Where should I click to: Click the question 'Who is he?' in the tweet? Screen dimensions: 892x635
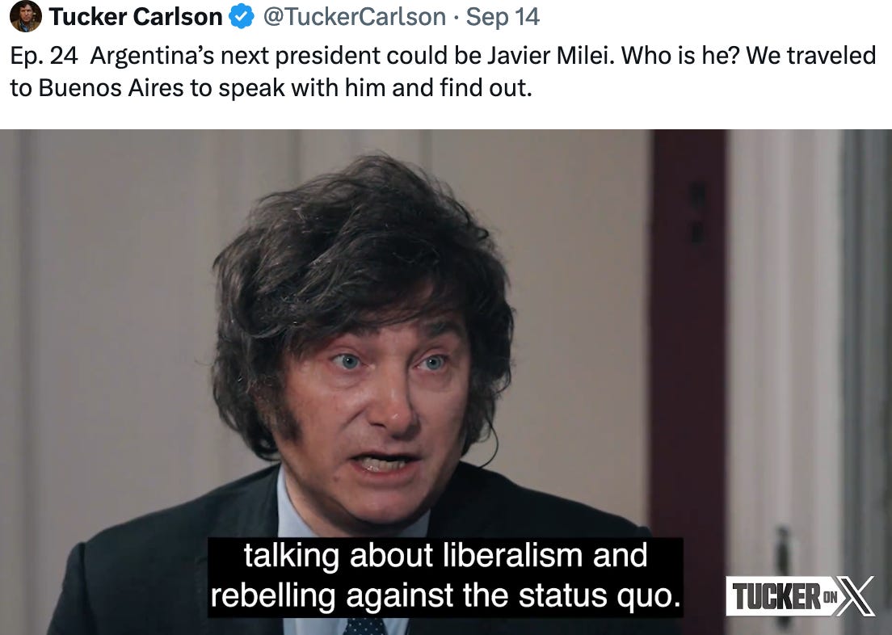tap(680, 55)
